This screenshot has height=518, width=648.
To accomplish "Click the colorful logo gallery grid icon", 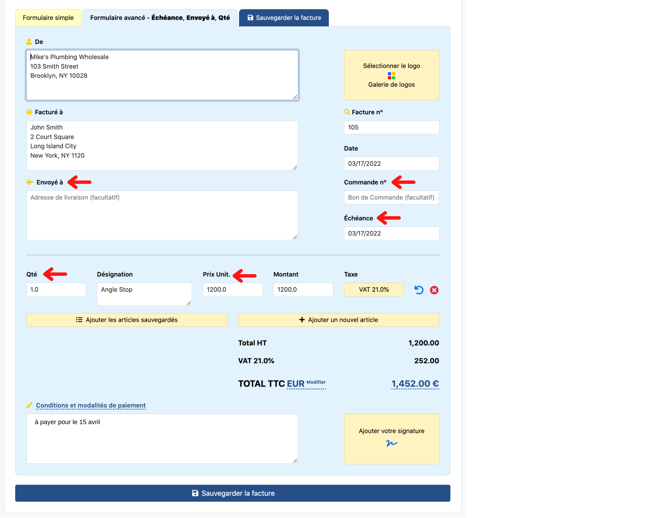I will pyautogui.click(x=391, y=76).
